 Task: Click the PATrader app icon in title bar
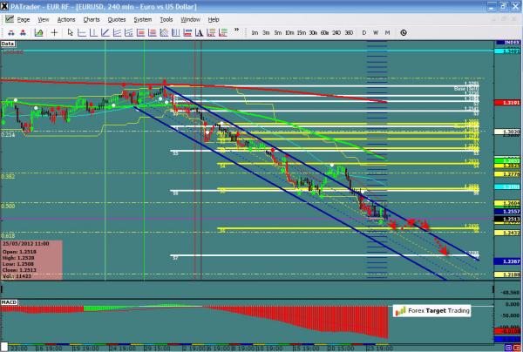6,6
